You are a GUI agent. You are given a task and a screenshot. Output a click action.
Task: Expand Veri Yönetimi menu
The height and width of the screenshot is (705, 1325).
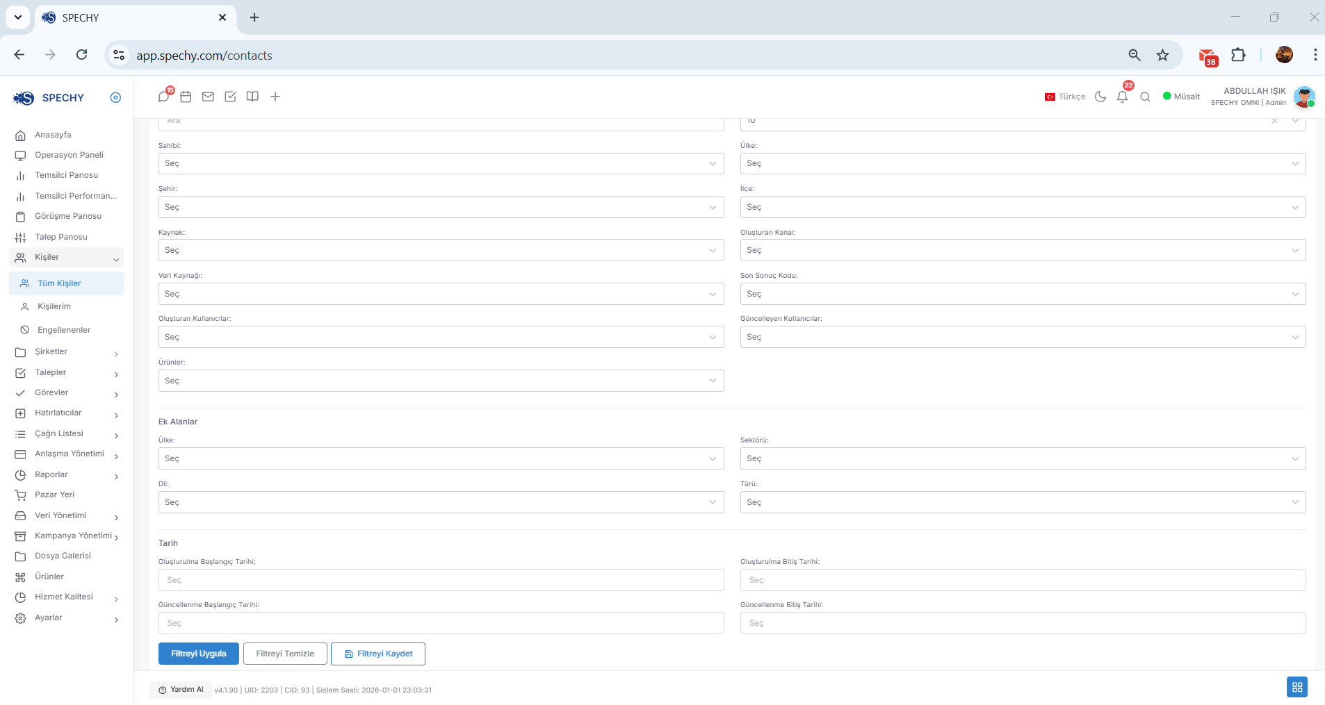(x=67, y=516)
